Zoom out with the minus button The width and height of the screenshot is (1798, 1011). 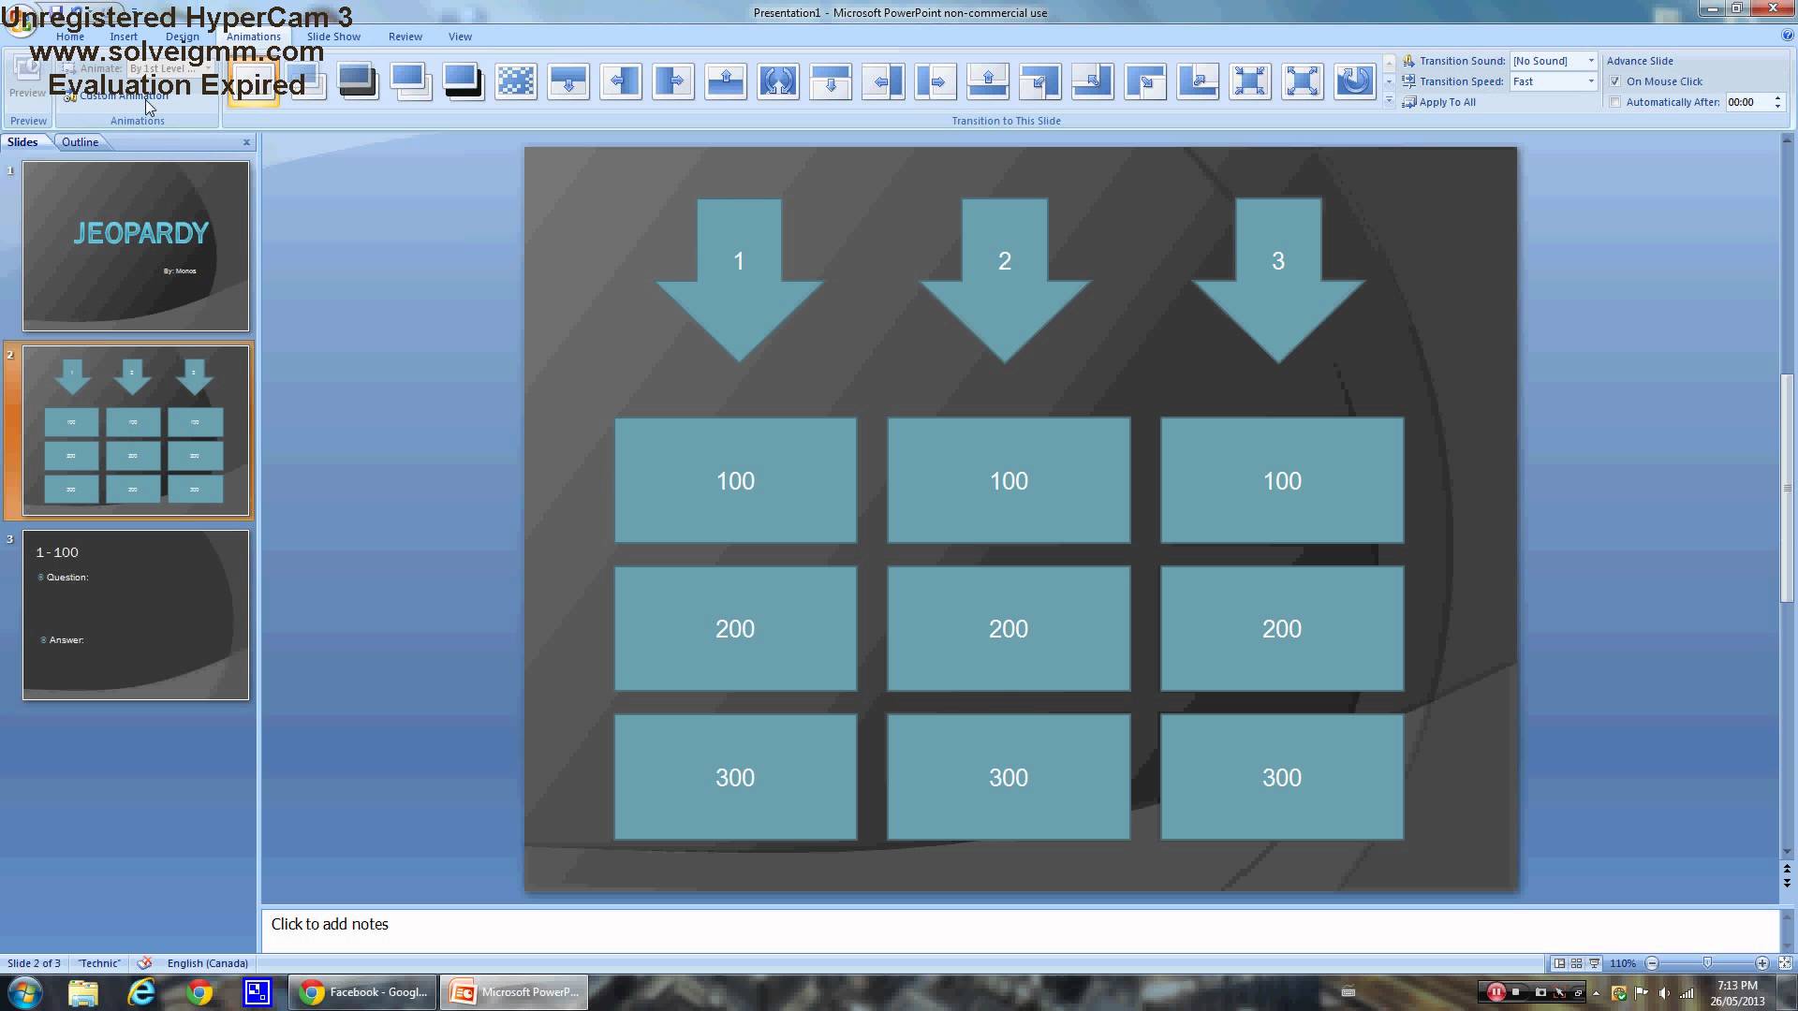pyautogui.click(x=1652, y=963)
